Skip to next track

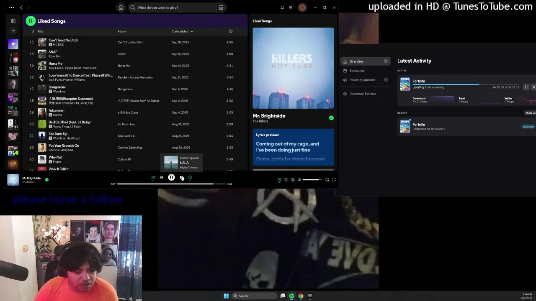coord(181,178)
